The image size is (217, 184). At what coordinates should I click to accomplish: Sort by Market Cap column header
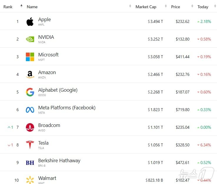coord(146,7)
